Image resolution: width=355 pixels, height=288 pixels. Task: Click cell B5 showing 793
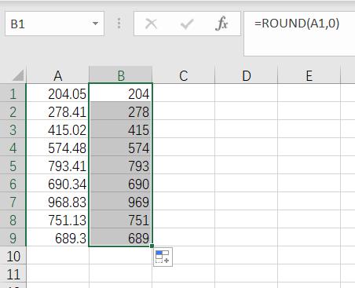click(x=120, y=166)
